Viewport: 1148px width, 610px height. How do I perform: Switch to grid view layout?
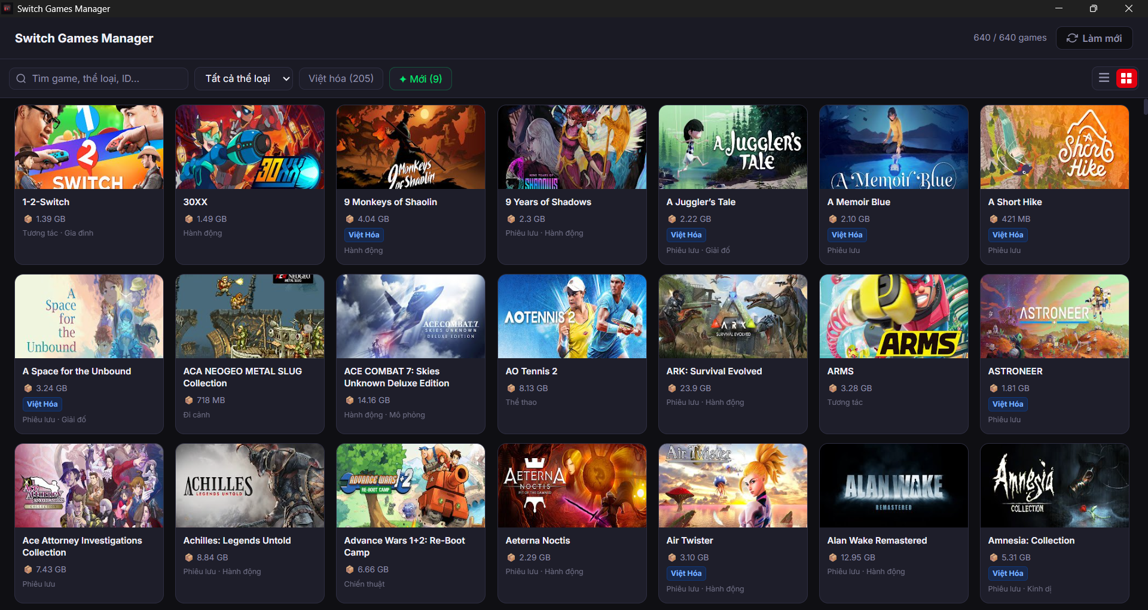click(x=1126, y=78)
